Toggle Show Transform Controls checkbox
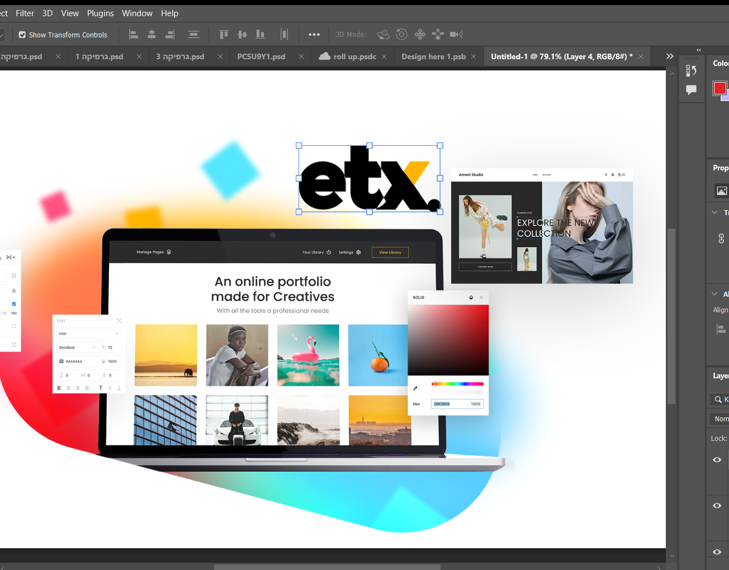 pyautogui.click(x=22, y=35)
